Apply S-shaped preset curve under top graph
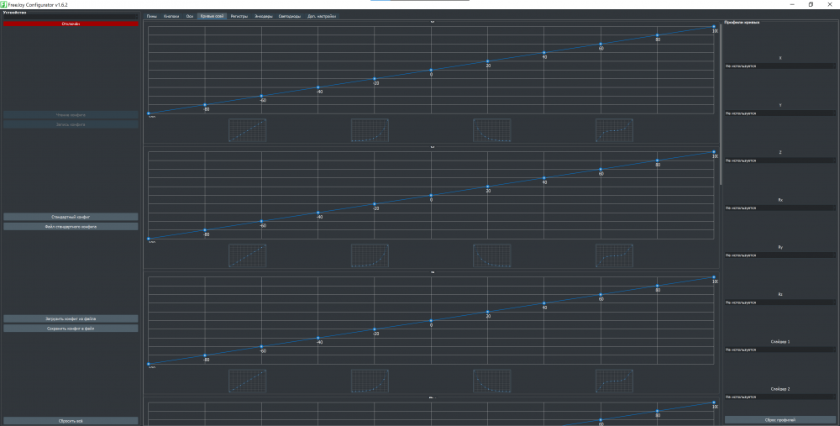The height and width of the screenshot is (426, 840). [x=614, y=130]
